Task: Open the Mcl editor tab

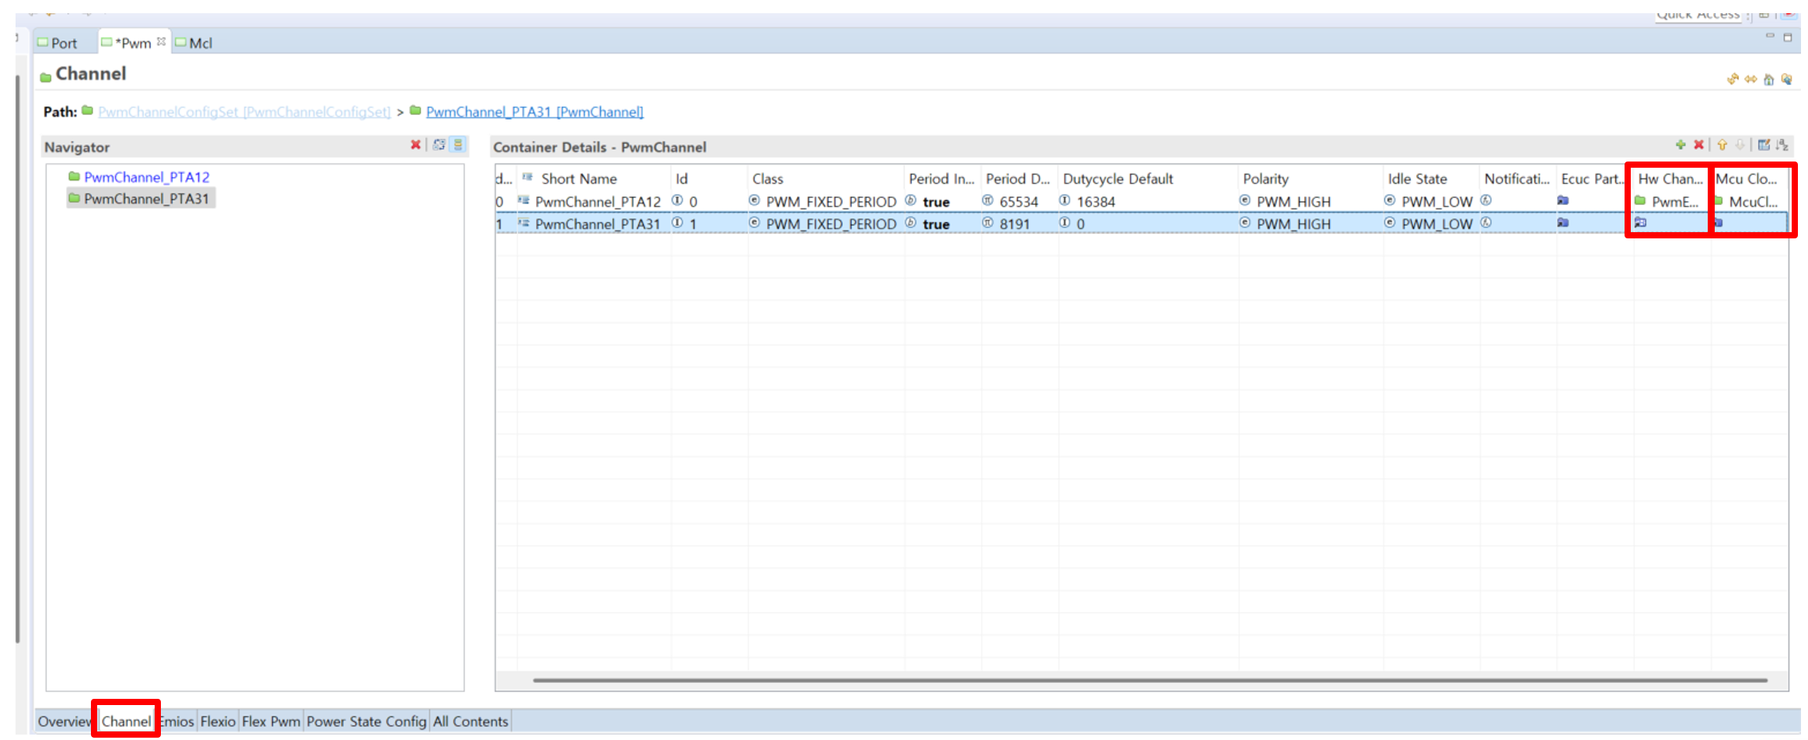Action: pyautogui.click(x=200, y=43)
